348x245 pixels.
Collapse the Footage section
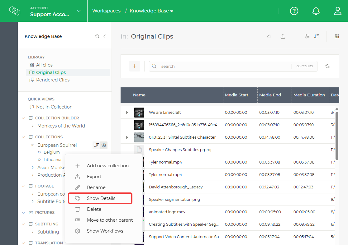point(24,186)
